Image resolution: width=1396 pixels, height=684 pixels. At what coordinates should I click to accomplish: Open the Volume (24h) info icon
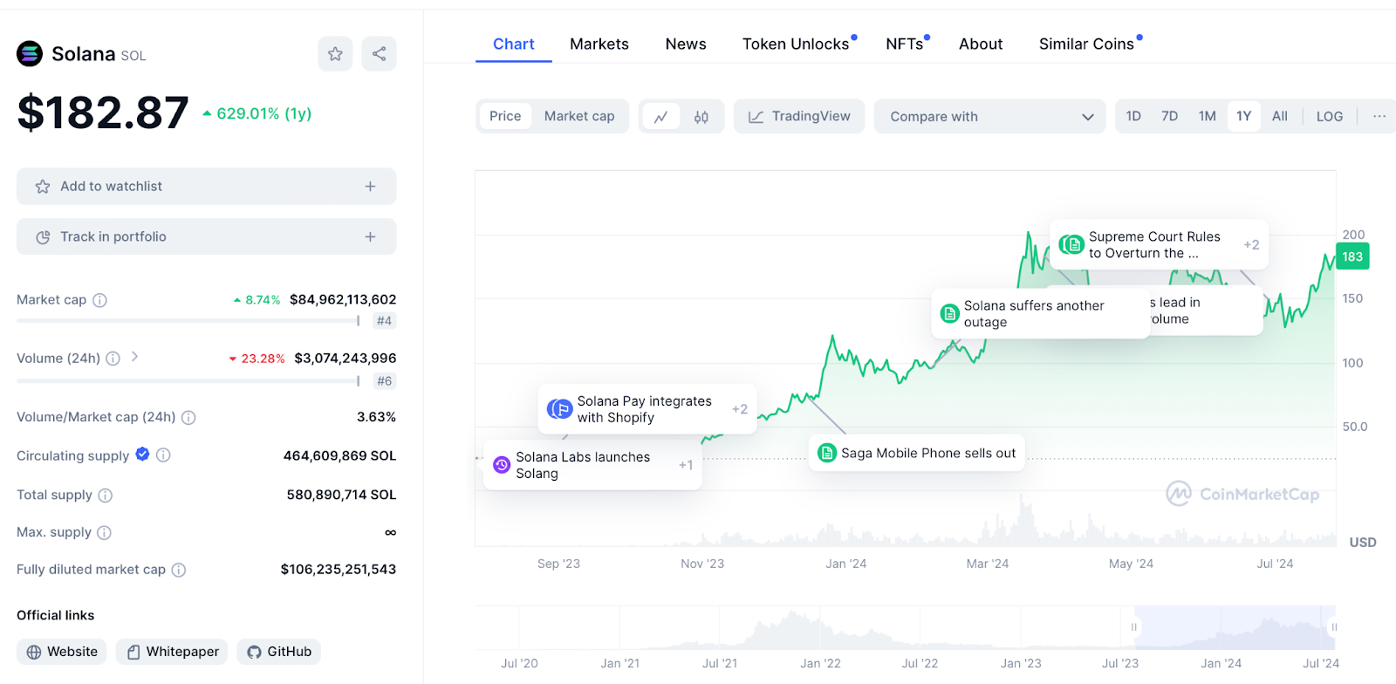tap(113, 359)
